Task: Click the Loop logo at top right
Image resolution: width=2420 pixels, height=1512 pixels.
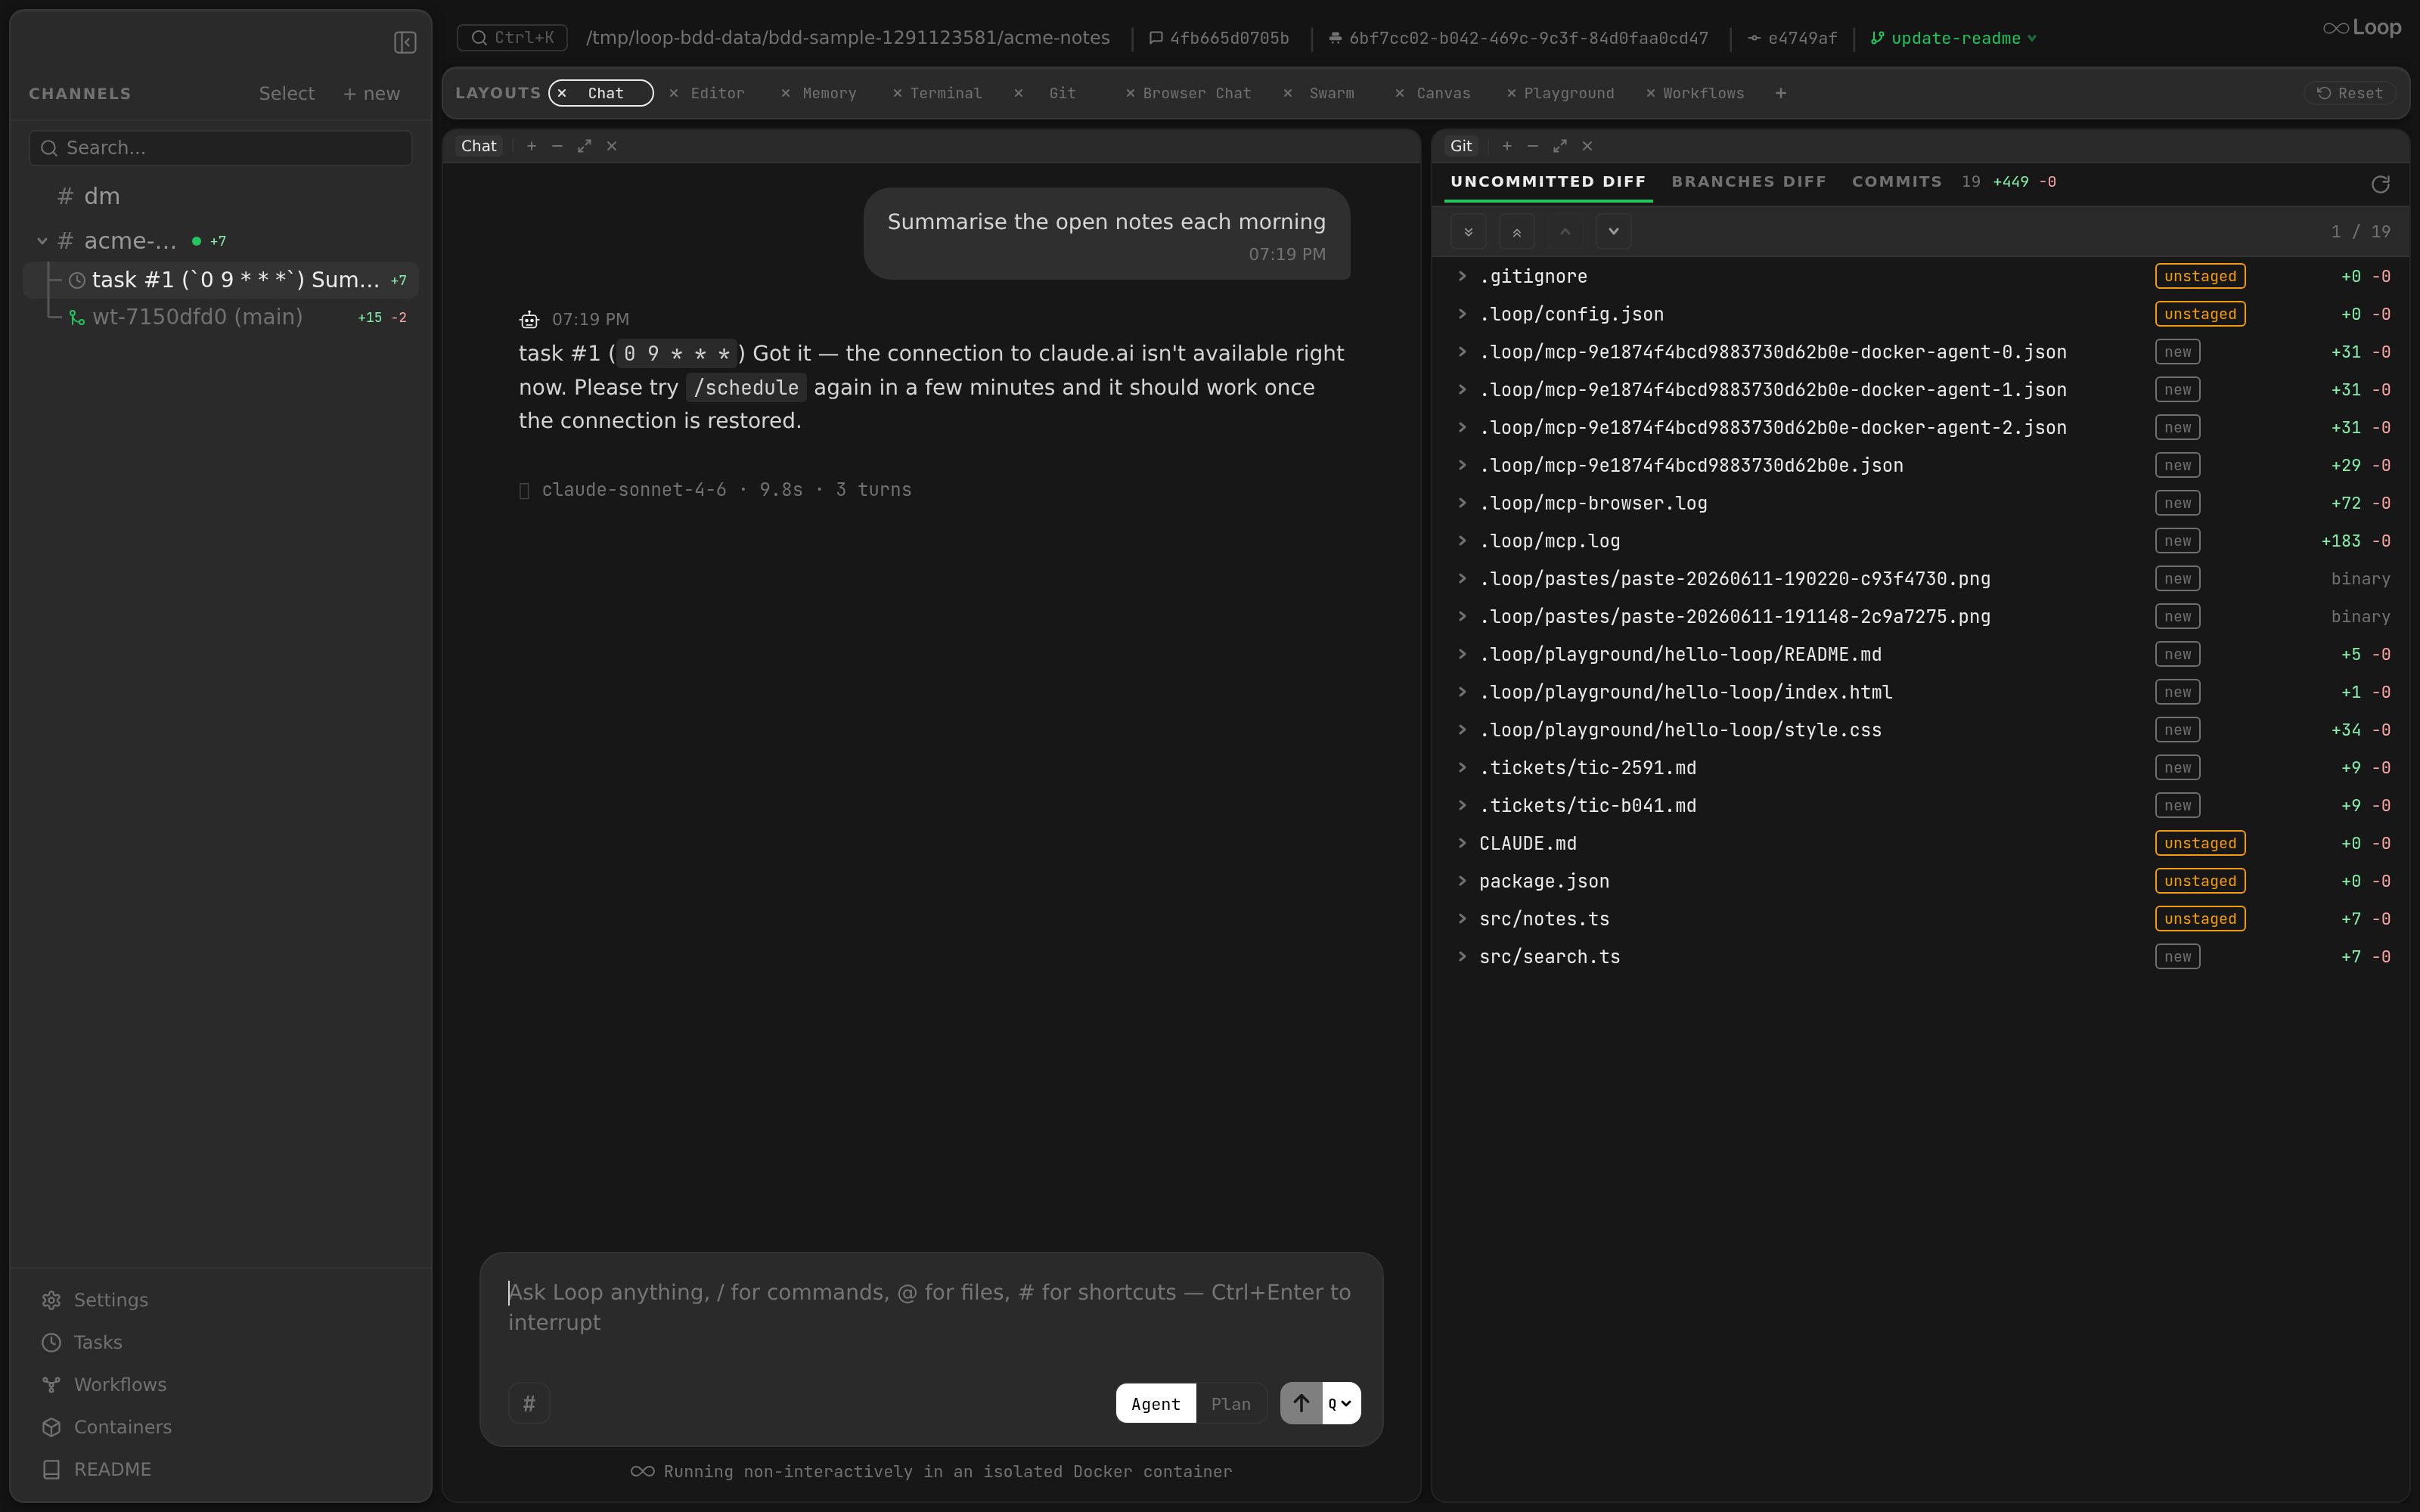Action: tap(2361, 28)
